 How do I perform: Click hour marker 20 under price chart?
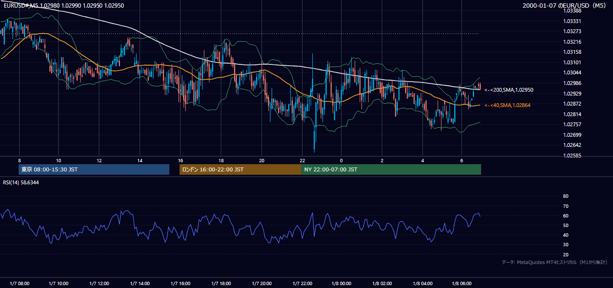[x=261, y=160]
